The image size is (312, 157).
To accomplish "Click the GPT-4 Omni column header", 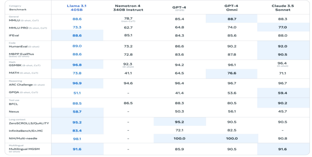I will coord(232,8).
